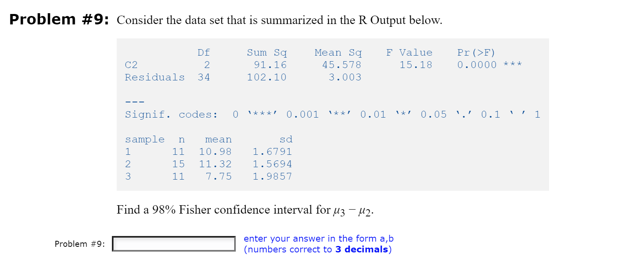Click the sample column header

145,139
